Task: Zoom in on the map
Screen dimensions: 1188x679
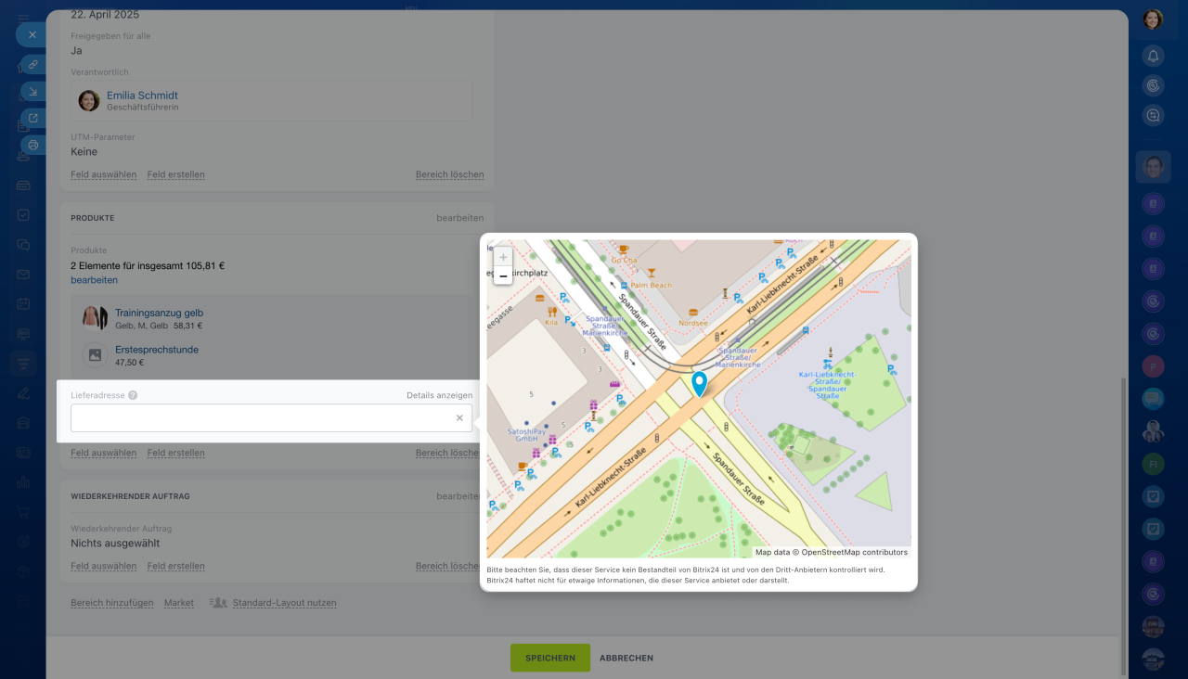Action: click(503, 257)
